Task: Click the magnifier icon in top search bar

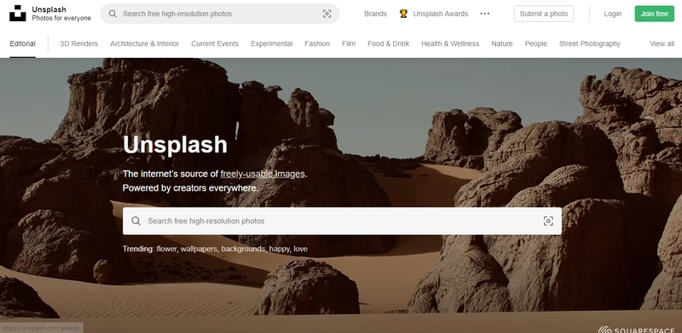Action: tap(113, 14)
